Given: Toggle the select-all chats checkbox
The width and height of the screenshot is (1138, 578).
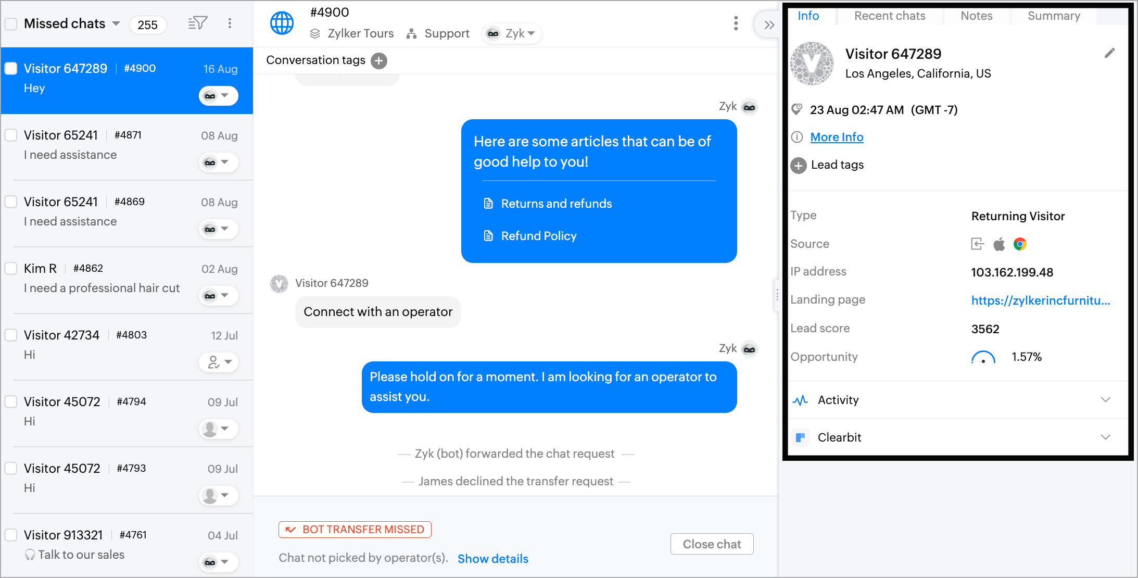Looking at the screenshot, I should [x=11, y=23].
